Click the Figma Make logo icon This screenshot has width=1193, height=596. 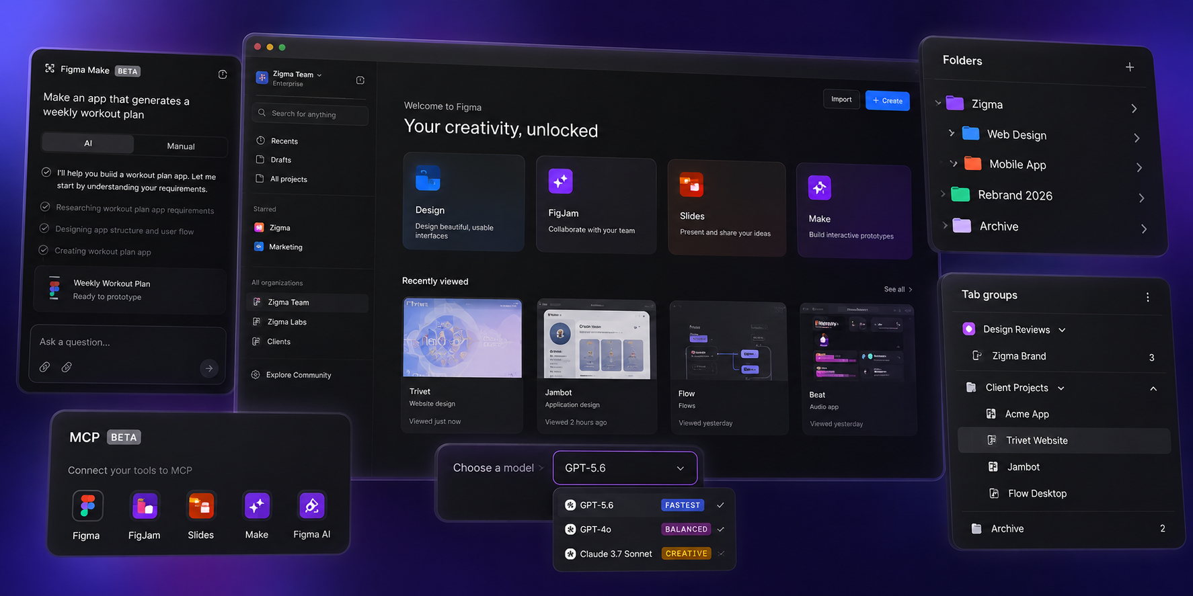pos(50,69)
